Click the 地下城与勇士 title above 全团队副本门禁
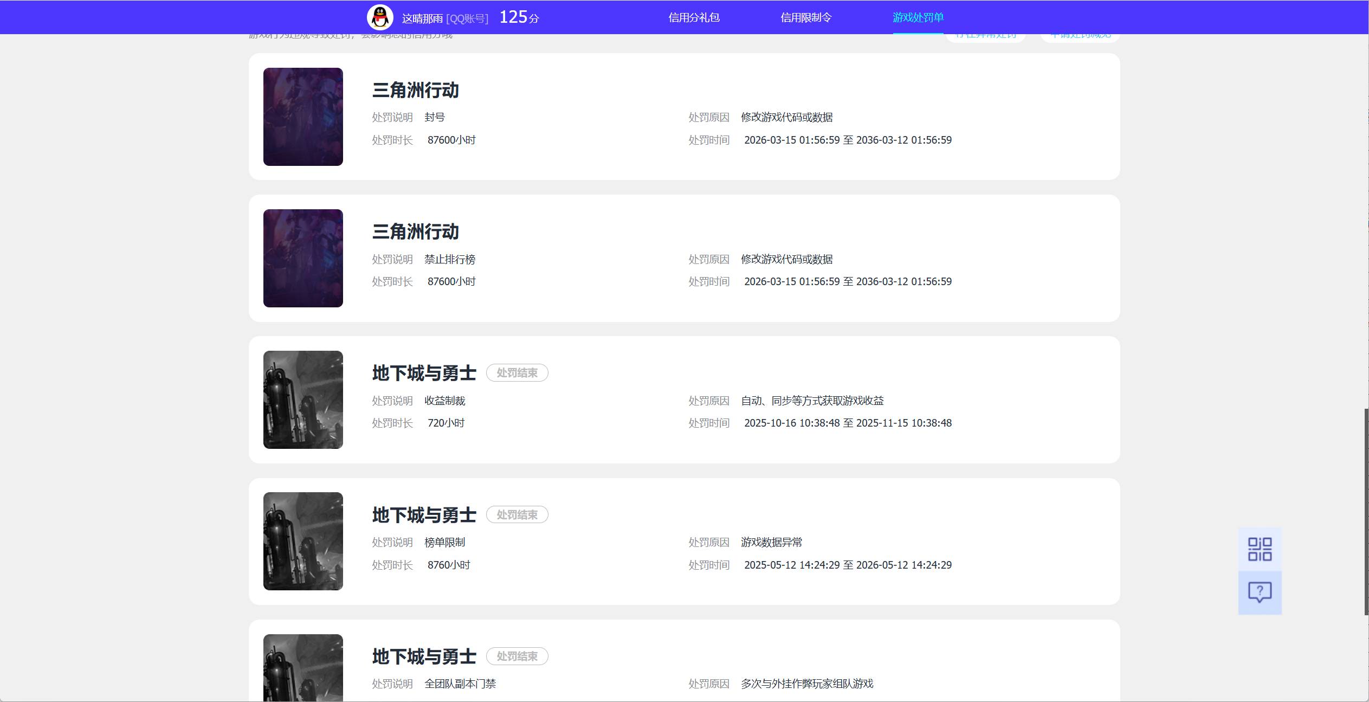 [x=424, y=656]
